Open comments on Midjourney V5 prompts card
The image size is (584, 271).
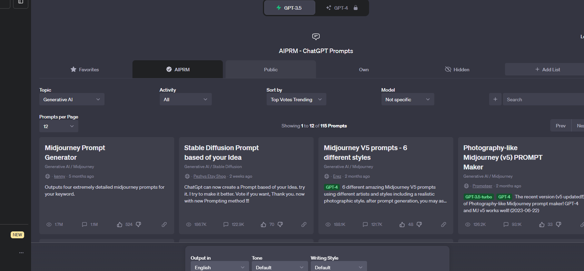(x=365, y=225)
